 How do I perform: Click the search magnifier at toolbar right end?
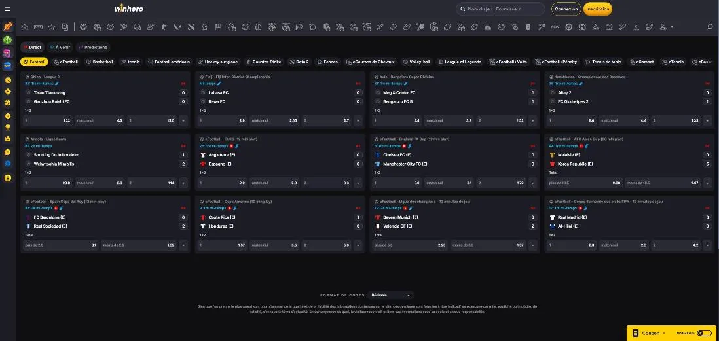[x=710, y=27]
